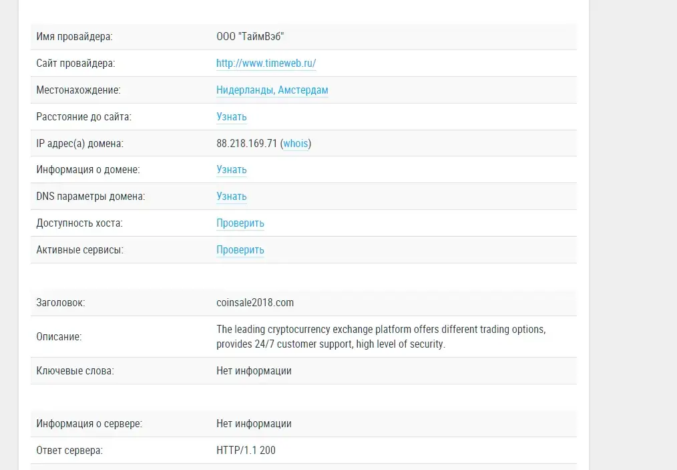677x470 pixels.
Task: Click Узнать next to Расстояние до сайта
Action: pos(232,117)
